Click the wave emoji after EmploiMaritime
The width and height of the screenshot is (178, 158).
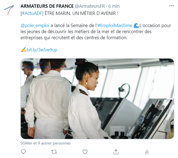point(136,26)
